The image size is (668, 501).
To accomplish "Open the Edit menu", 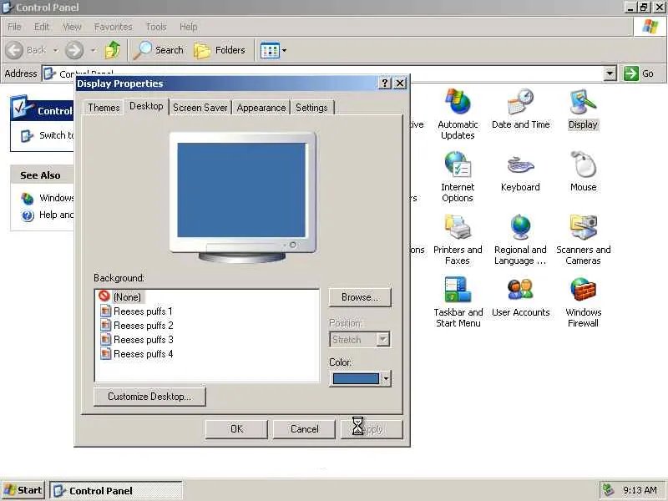I will (x=41, y=27).
